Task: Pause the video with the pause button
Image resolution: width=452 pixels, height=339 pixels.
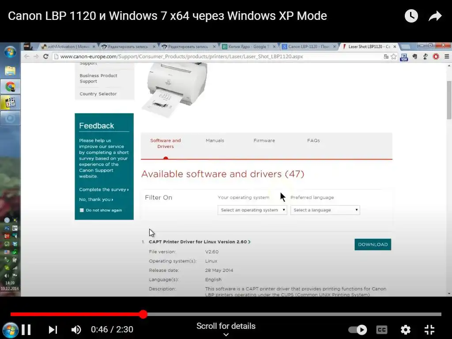Action: click(26, 329)
